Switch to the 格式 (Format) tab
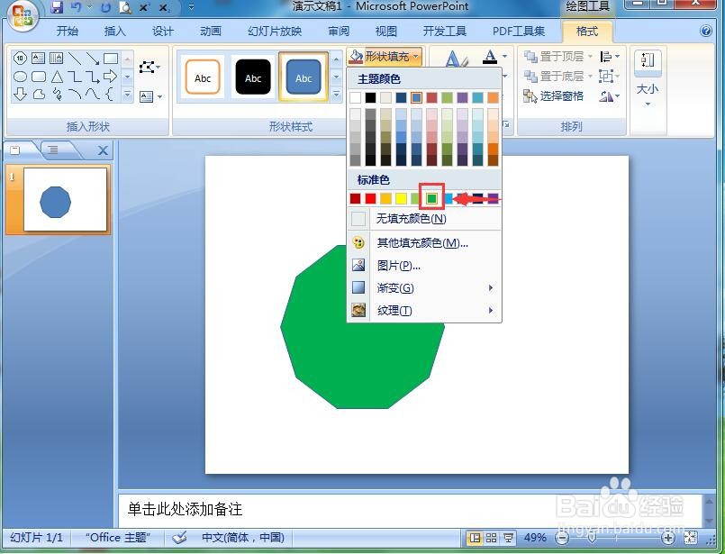Viewport: 725px width, 554px height. pos(586,32)
